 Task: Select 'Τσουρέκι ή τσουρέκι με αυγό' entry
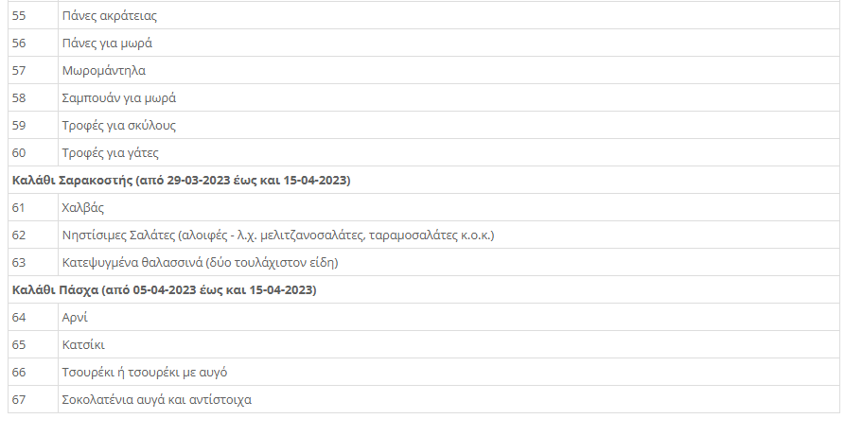click(144, 373)
